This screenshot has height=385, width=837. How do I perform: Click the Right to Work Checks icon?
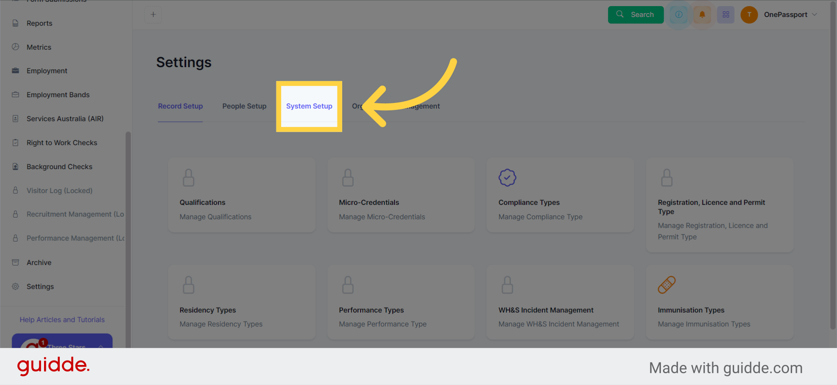click(x=16, y=143)
